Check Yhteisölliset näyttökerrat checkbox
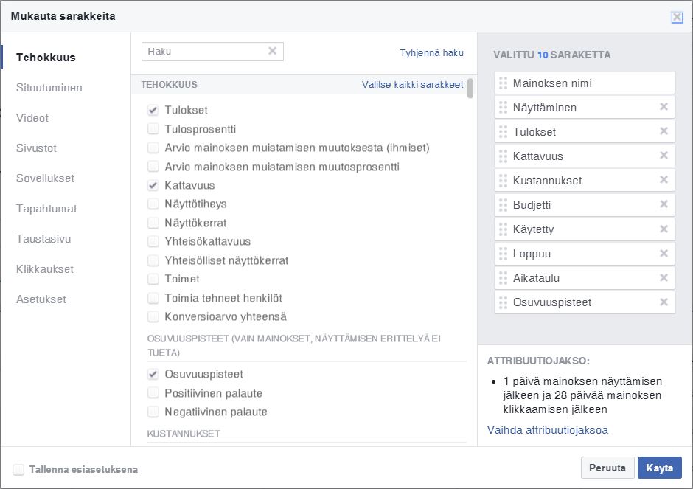The width and height of the screenshot is (693, 489). coord(153,260)
